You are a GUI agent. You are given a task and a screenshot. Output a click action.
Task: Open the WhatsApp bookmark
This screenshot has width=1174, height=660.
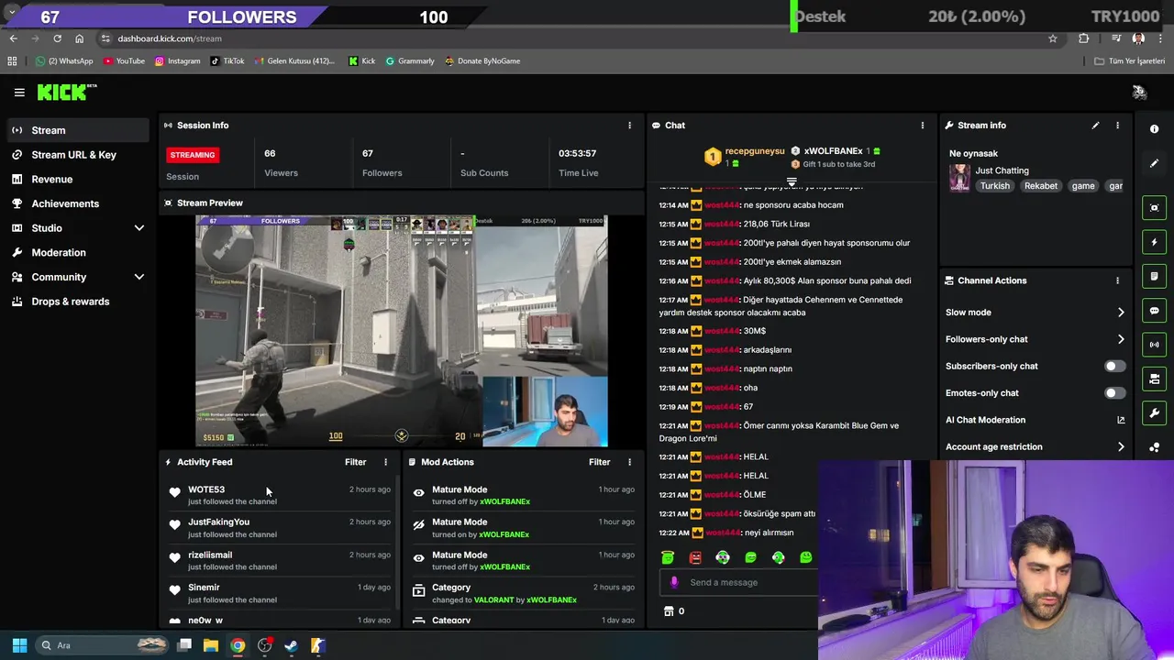pos(64,61)
